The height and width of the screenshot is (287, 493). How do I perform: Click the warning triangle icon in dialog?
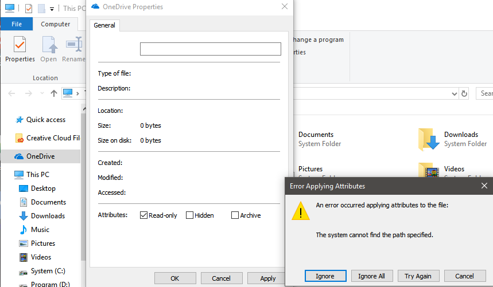click(x=301, y=211)
